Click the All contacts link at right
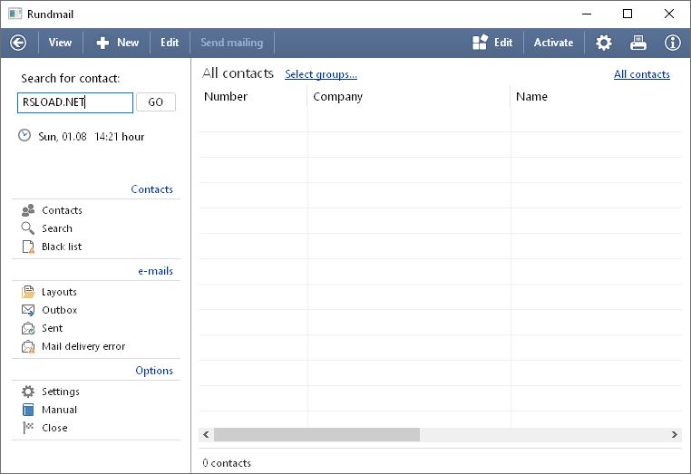 642,74
